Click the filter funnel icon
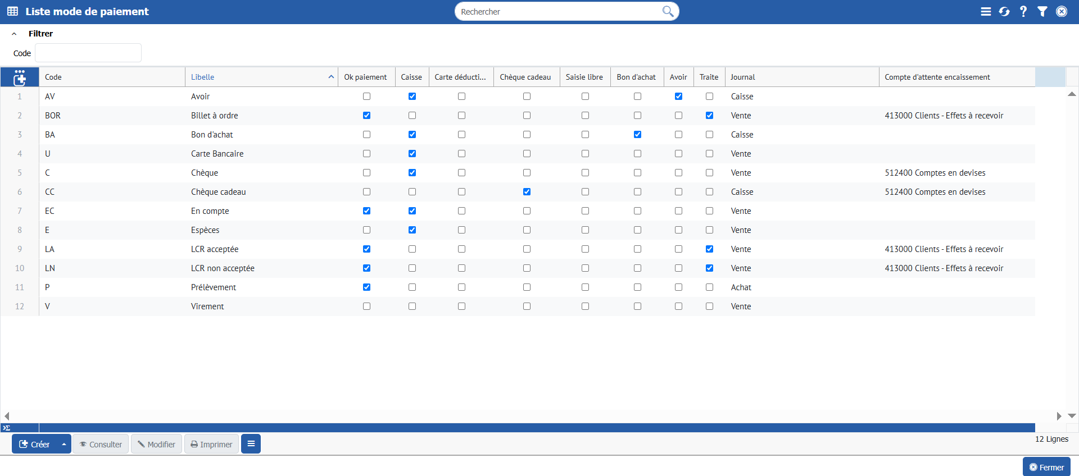The height and width of the screenshot is (476, 1079). click(x=1042, y=11)
